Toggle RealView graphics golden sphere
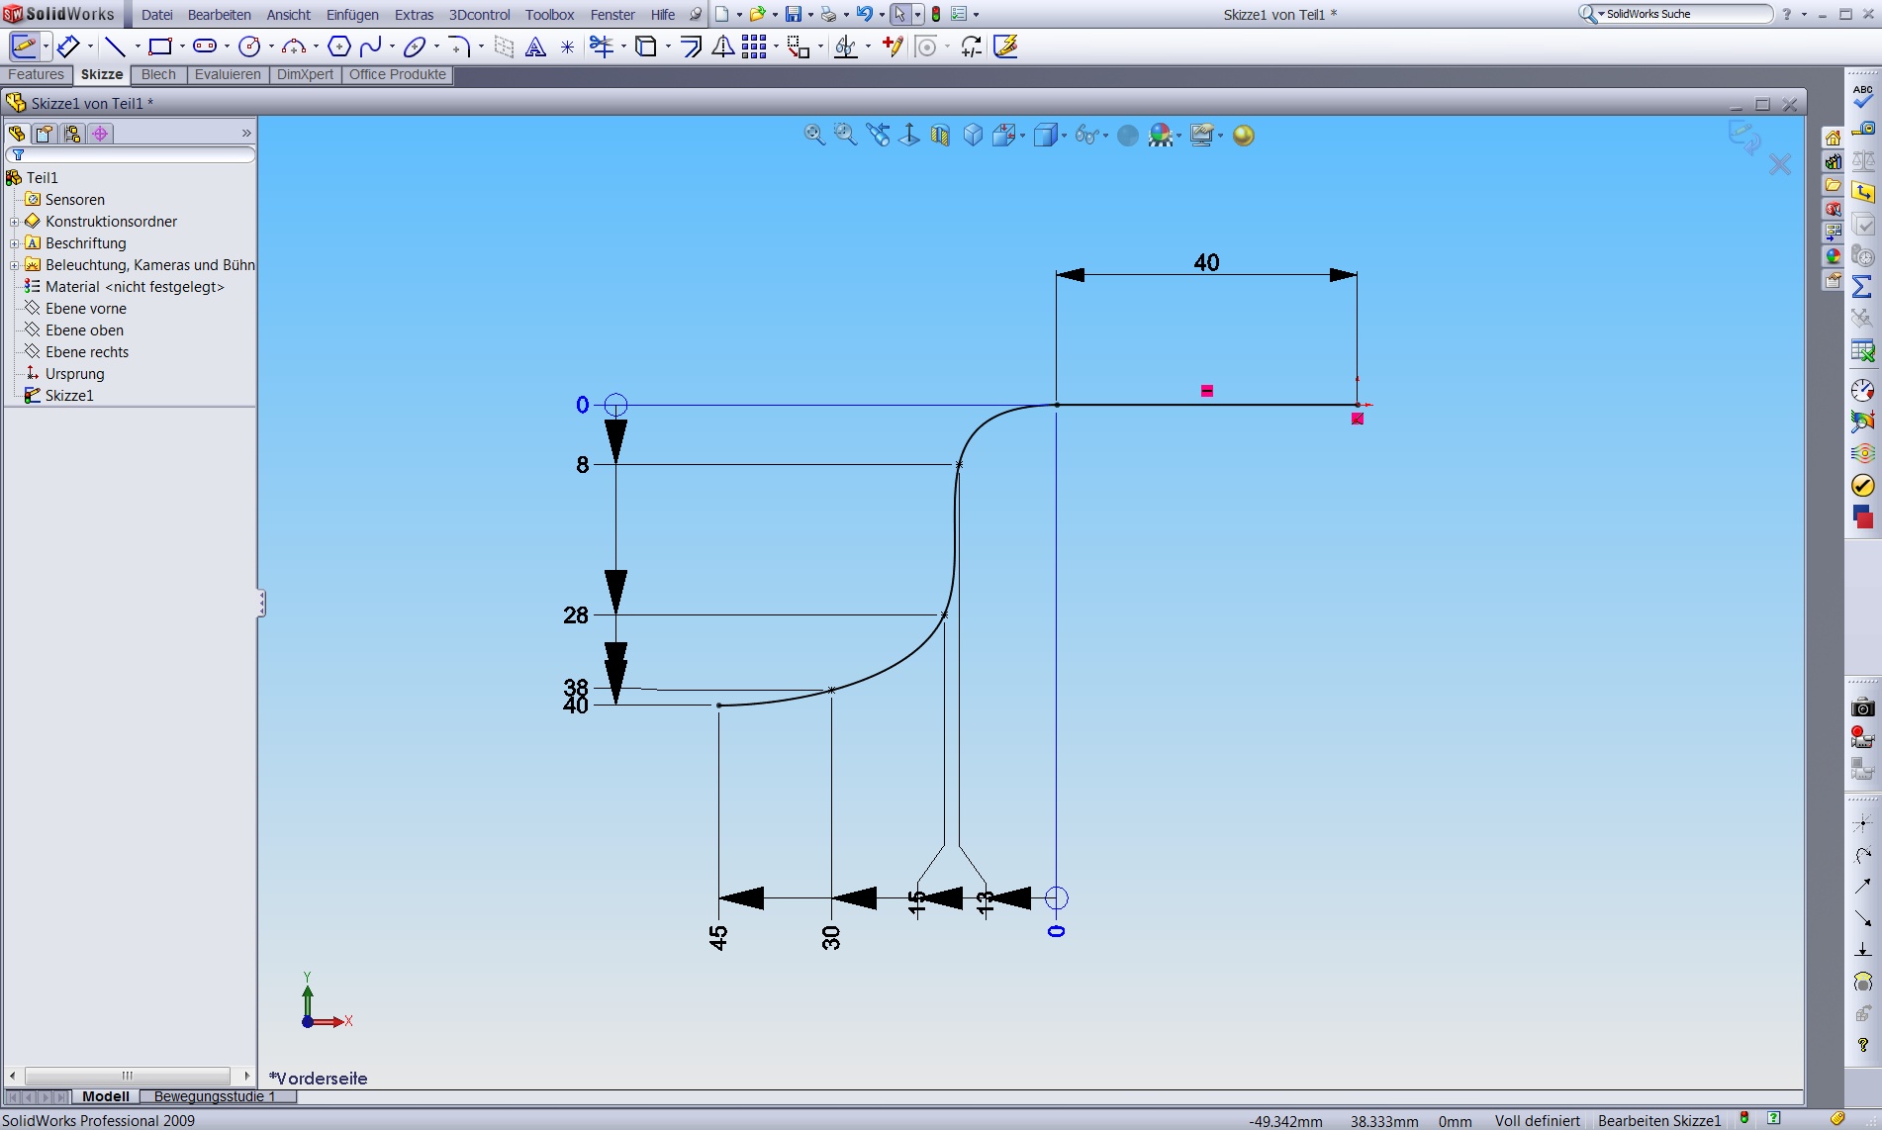 pos(1244,136)
